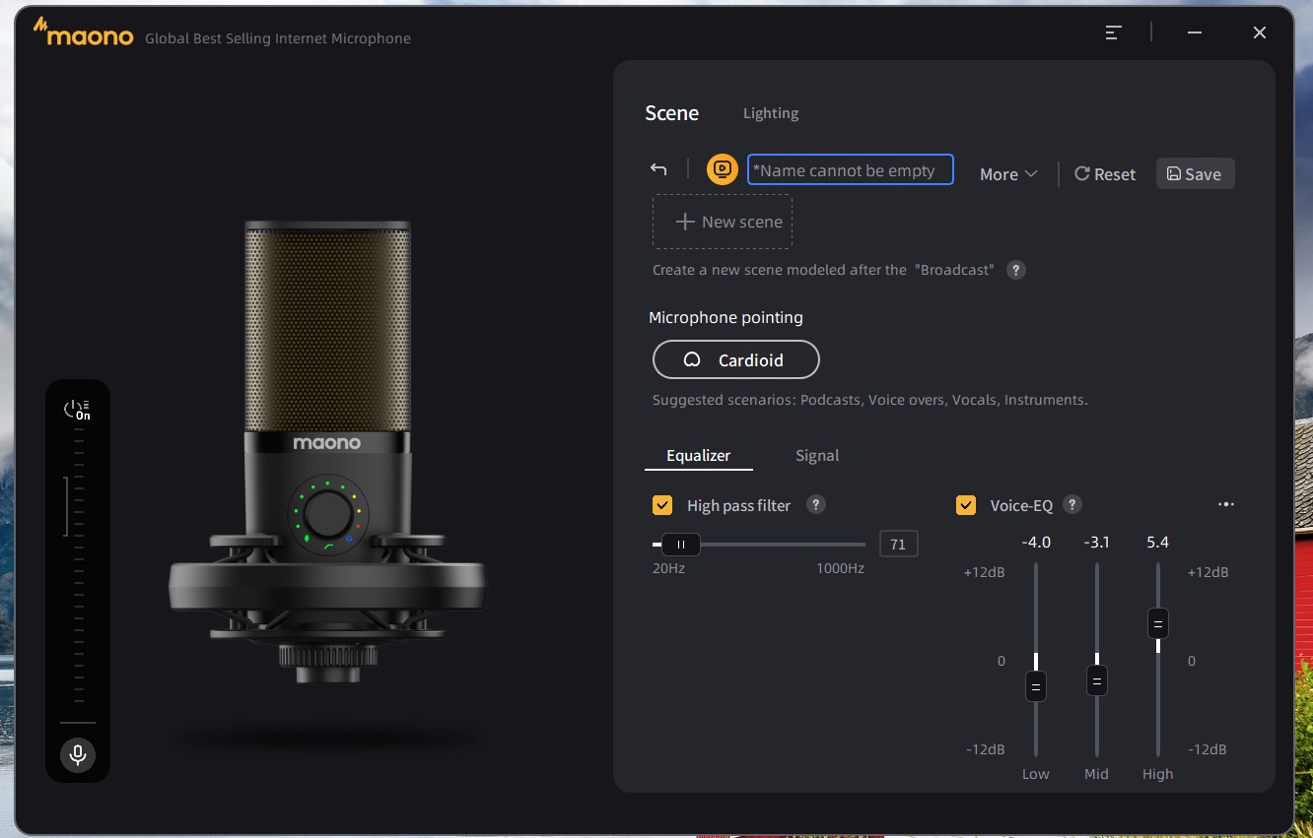Click the help icon next to "Broadcast" text
The image size is (1313, 838).
(1016, 270)
